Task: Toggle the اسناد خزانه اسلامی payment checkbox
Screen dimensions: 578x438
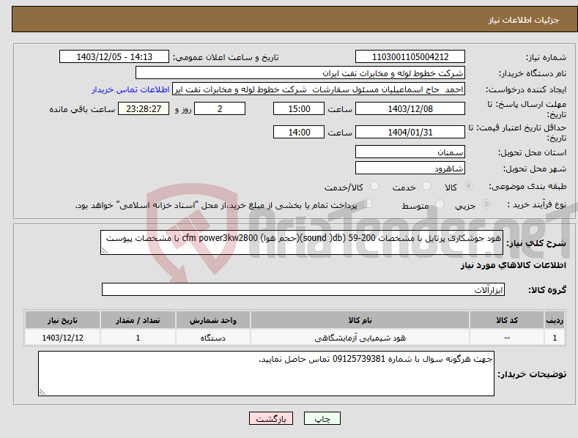Action: (x=368, y=203)
